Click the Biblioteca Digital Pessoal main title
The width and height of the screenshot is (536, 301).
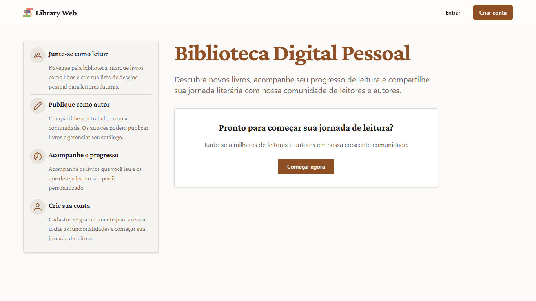292,54
